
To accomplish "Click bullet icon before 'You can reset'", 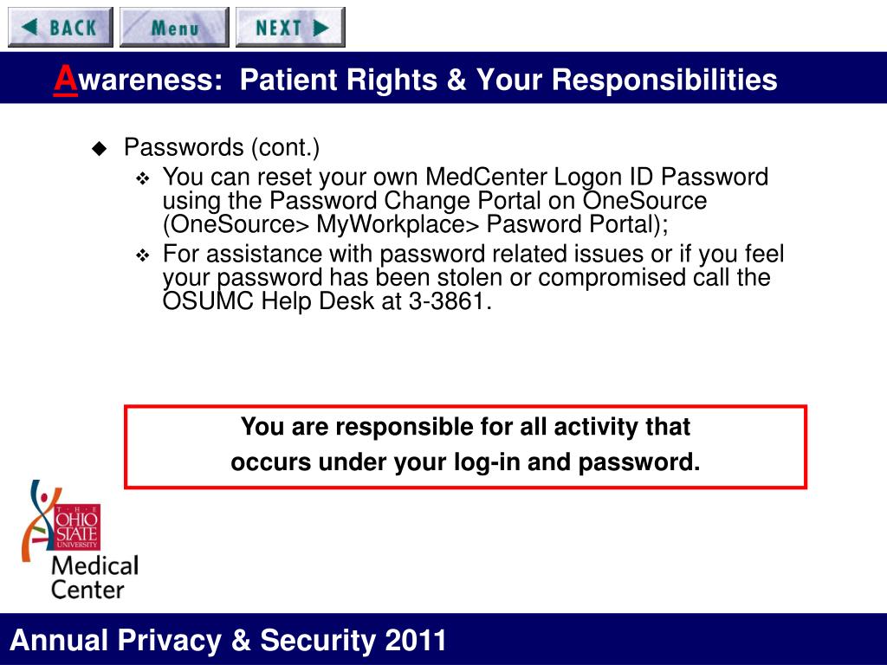I will (x=143, y=179).
